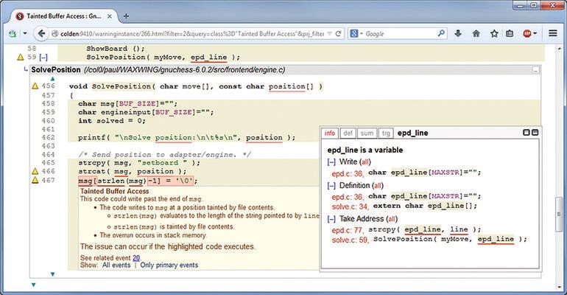Screen dimensions: 567x295
Task: Minimize the SolvePosition panel header button
Action: [535, 70]
